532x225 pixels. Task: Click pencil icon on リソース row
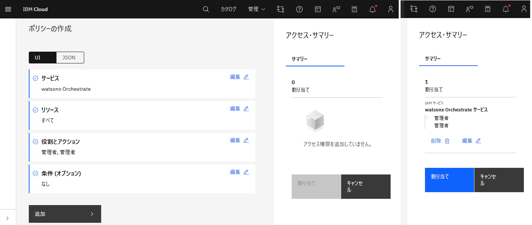[x=246, y=108]
